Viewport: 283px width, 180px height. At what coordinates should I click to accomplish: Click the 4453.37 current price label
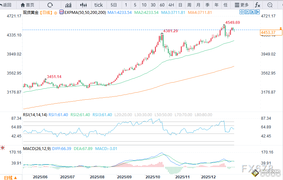[x=268, y=33]
